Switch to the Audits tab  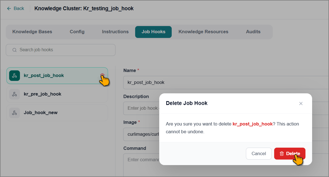253,32
